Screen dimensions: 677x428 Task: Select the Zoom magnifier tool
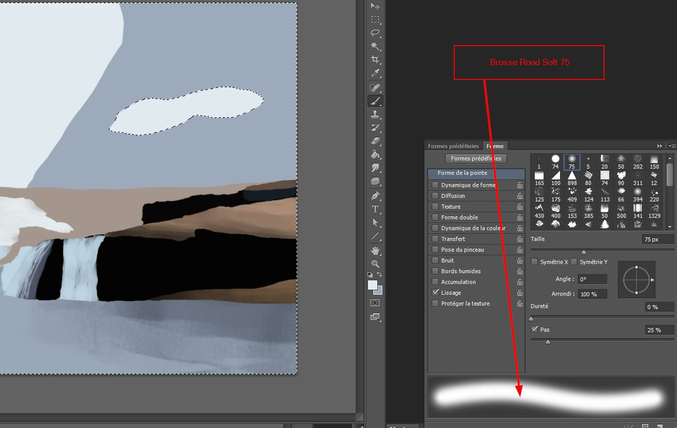(375, 264)
